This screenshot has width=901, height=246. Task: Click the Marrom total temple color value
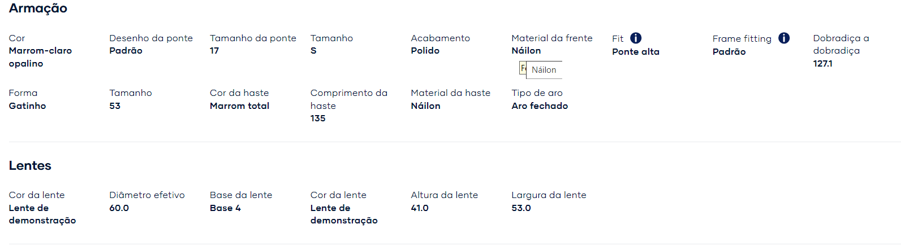239,106
